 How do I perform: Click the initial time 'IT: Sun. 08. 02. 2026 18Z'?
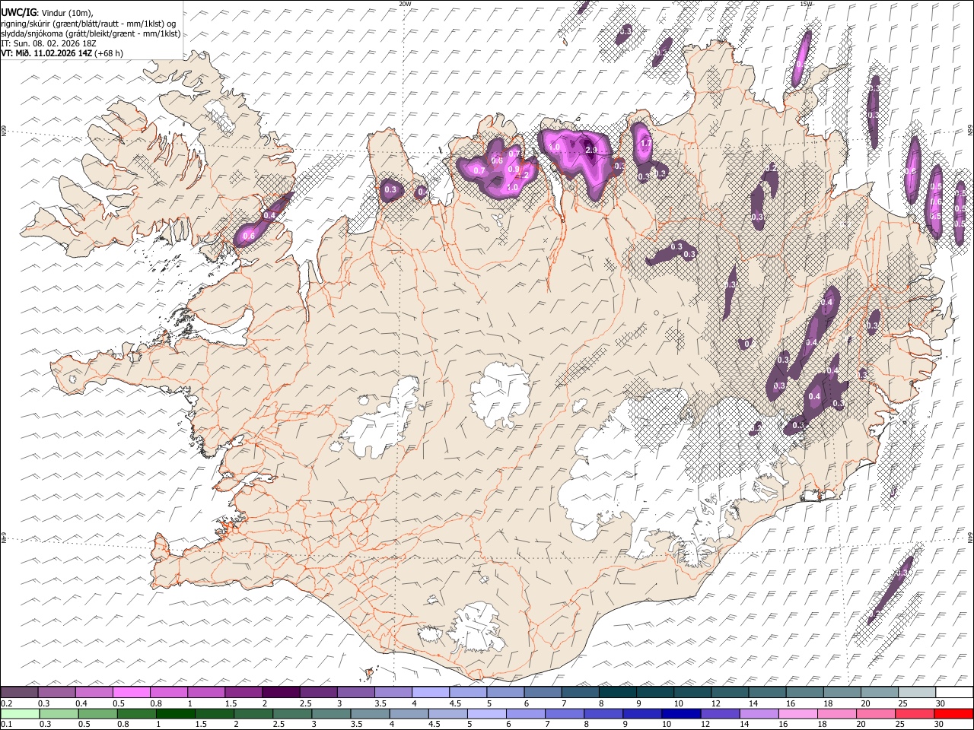point(48,43)
